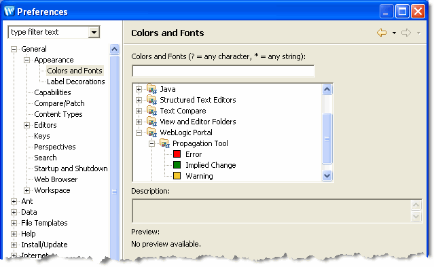Close the Preferences window
The image size is (434, 267).
(418, 12)
